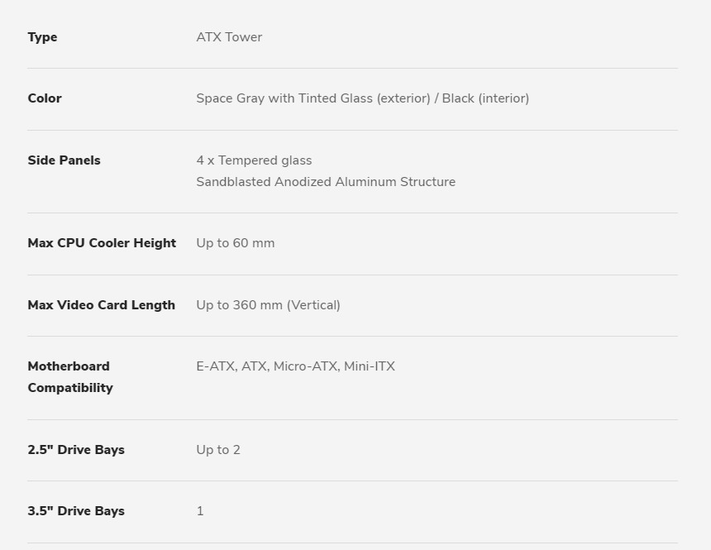
Task: Click the Max CPU Cooler Height label
Action: [x=102, y=243]
